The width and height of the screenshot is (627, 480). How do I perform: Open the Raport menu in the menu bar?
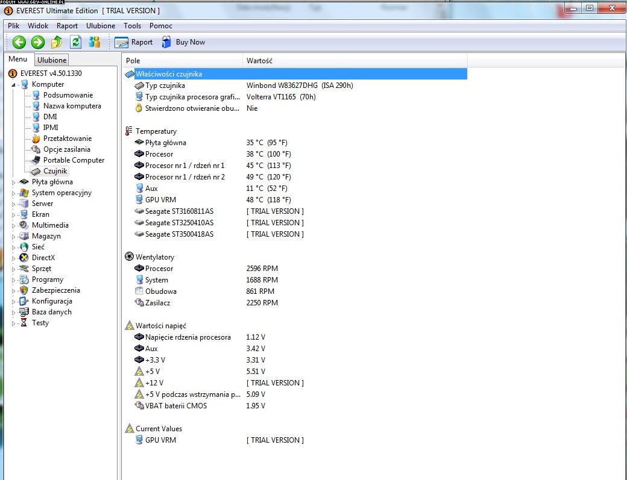(67, 25)
